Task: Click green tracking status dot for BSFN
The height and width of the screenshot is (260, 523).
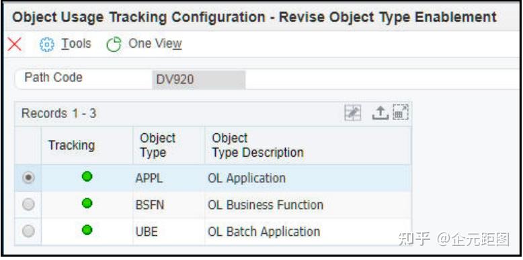Action: pos(87,203)
